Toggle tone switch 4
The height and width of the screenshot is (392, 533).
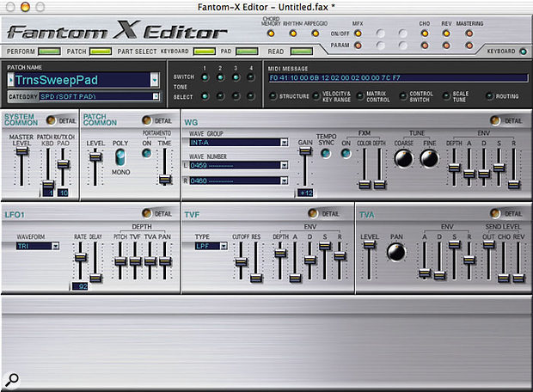click(251, 77)
